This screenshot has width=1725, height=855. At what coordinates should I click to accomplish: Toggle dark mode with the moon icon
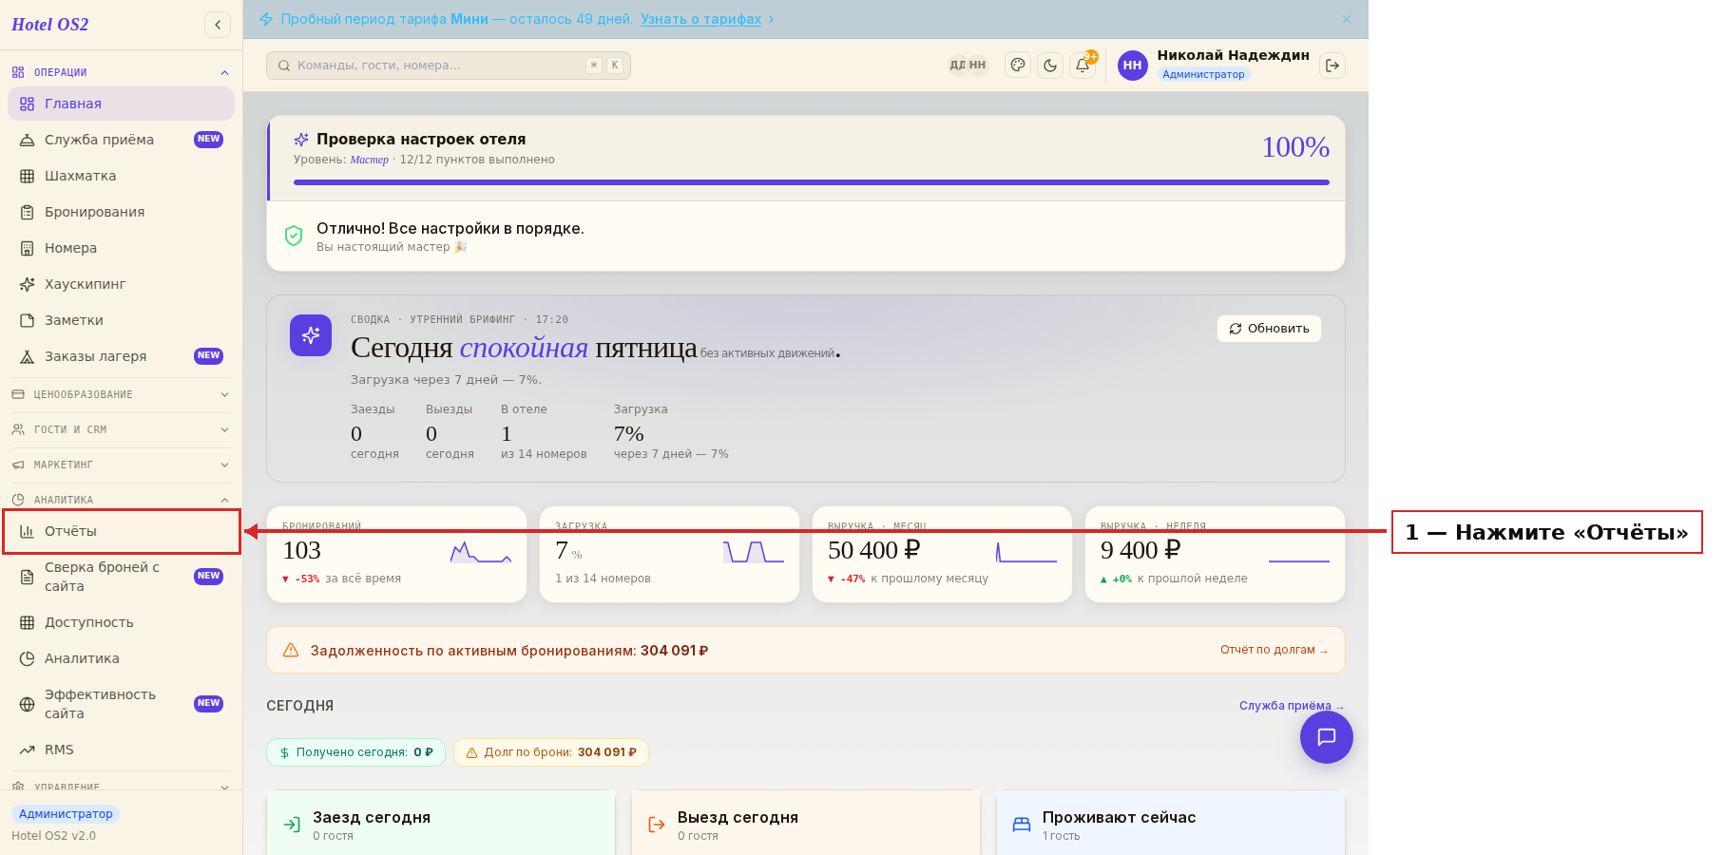pyautogui.click(x=1050, y=66)
